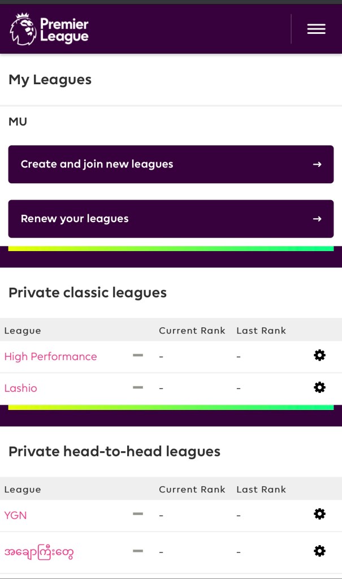Click Current Rank header in head-to-head leagues

tap(192, 490)
